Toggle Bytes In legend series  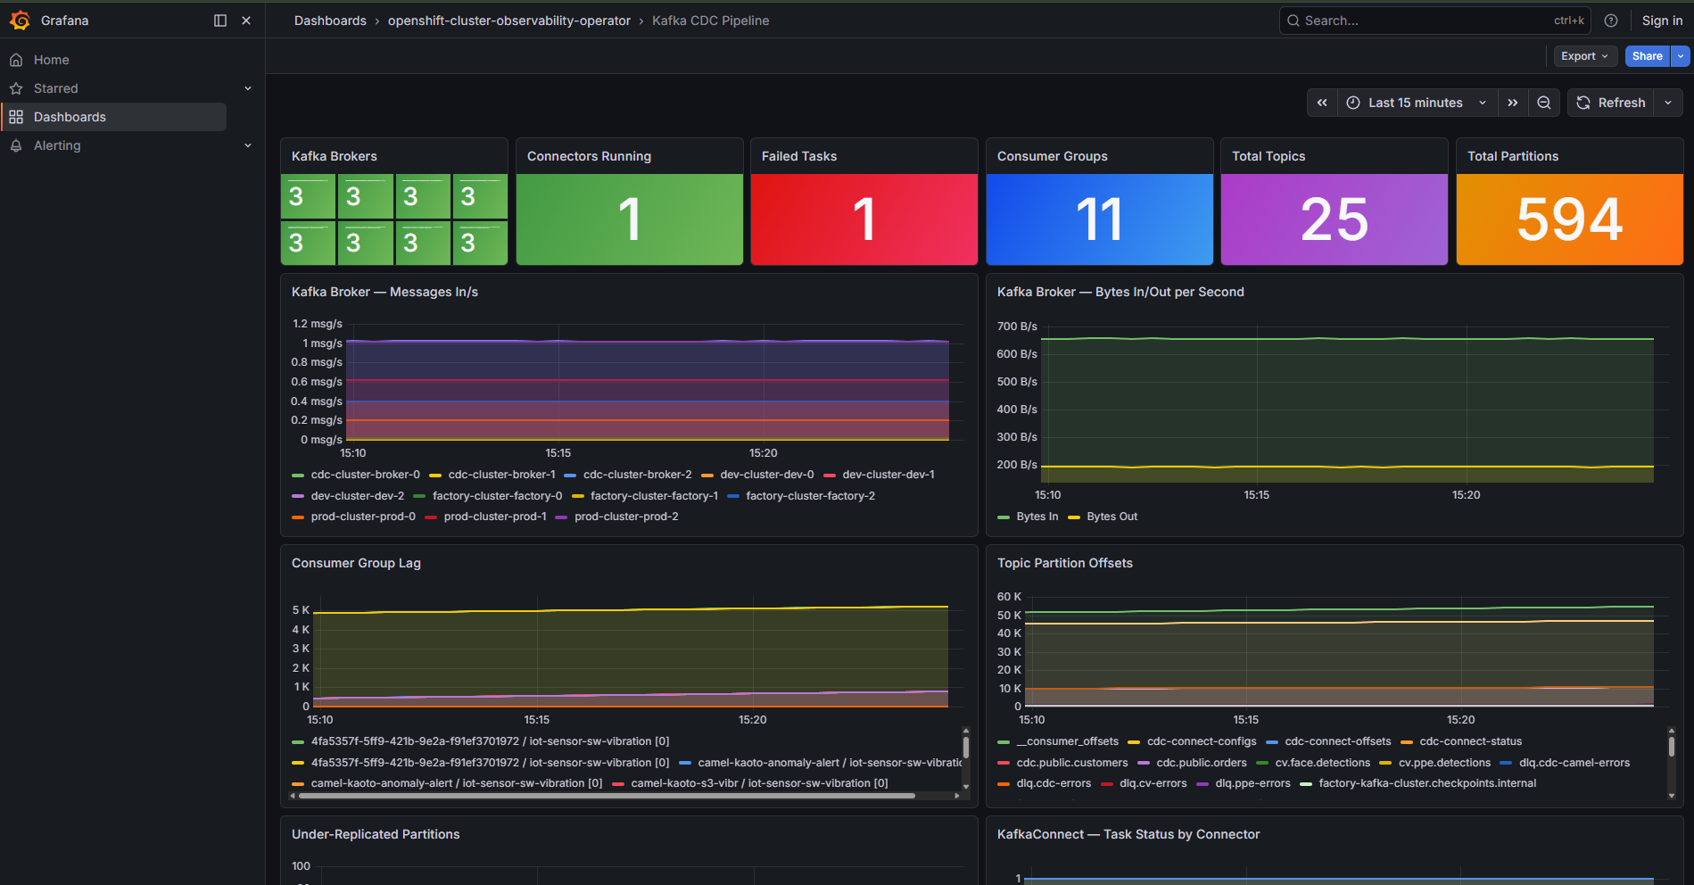(x=1037, y=517)
